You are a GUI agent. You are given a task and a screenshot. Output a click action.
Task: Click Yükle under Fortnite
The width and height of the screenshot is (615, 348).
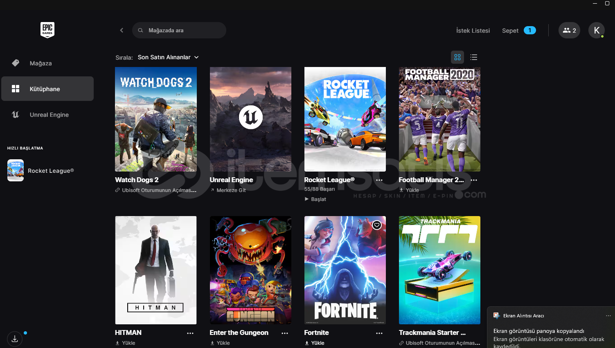tap(315, 343)
